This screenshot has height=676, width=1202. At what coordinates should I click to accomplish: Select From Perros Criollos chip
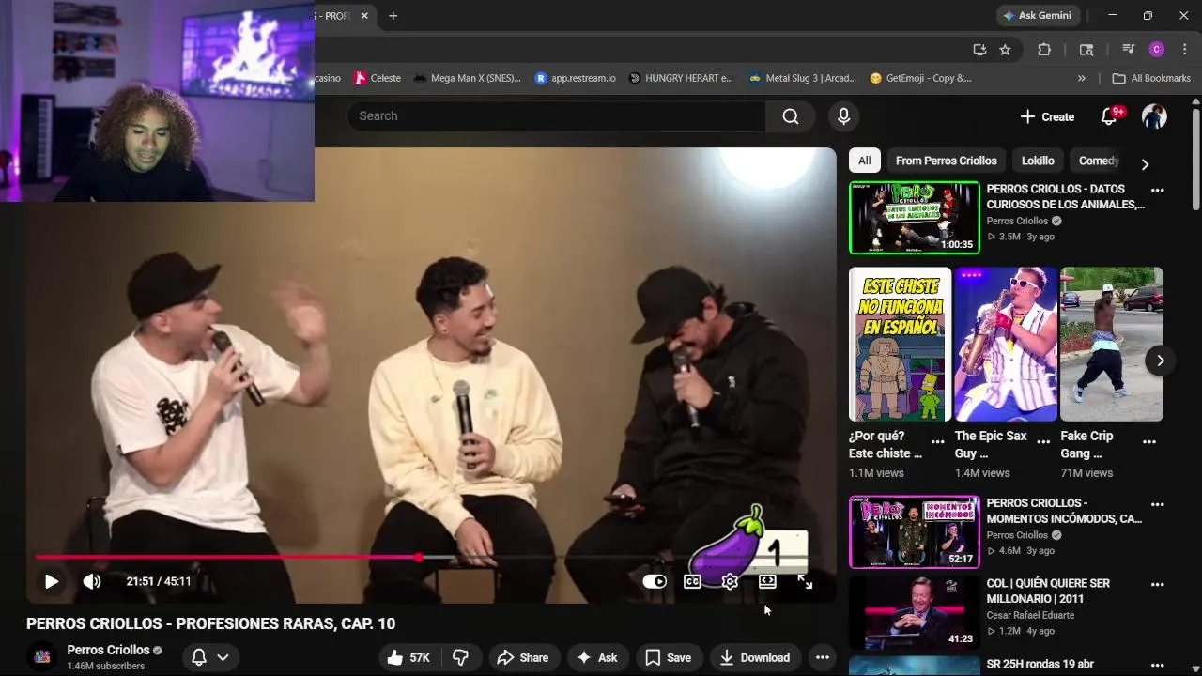pos(946,161)
